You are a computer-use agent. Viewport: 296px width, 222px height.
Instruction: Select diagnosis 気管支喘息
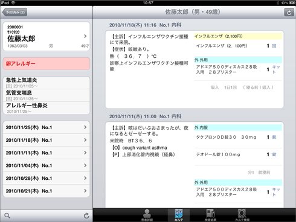(x=47, y=95)
